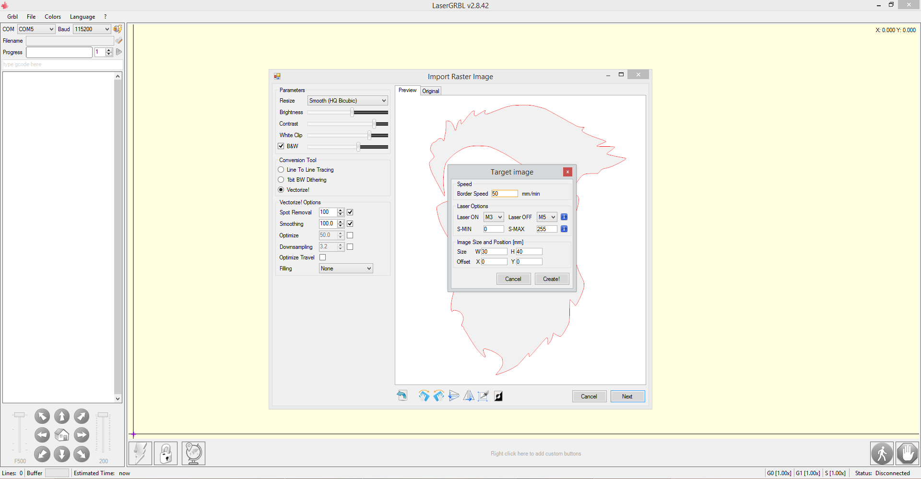Select the crop image tool

[x=483, y=396]
